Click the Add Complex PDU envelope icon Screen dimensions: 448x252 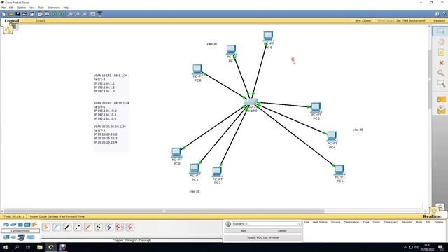click(x=441, y=110)
